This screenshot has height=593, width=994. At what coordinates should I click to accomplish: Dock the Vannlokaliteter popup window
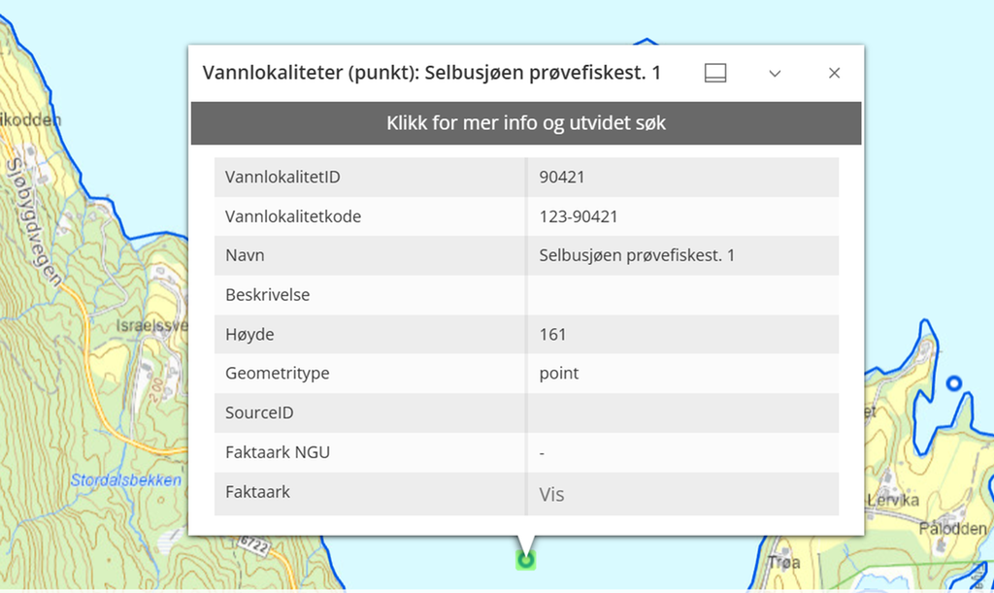click(x=714, y=72)
